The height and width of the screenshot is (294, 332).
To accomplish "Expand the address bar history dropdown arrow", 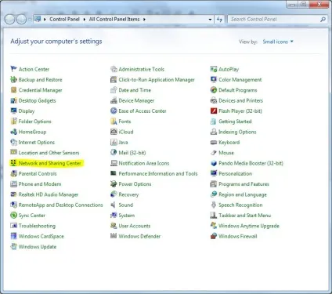I will click(210, 20).
